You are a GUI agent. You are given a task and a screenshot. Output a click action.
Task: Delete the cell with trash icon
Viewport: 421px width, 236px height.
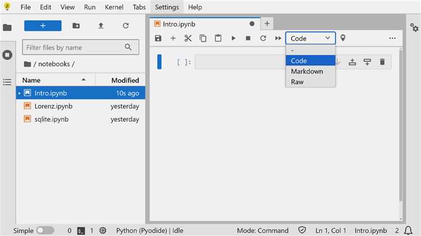[x=382, y=62]
